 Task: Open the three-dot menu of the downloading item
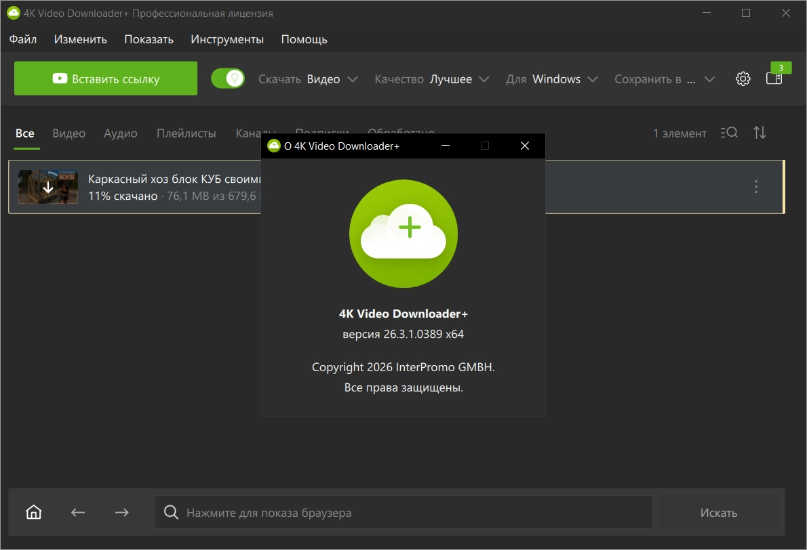tap(756, 186)
